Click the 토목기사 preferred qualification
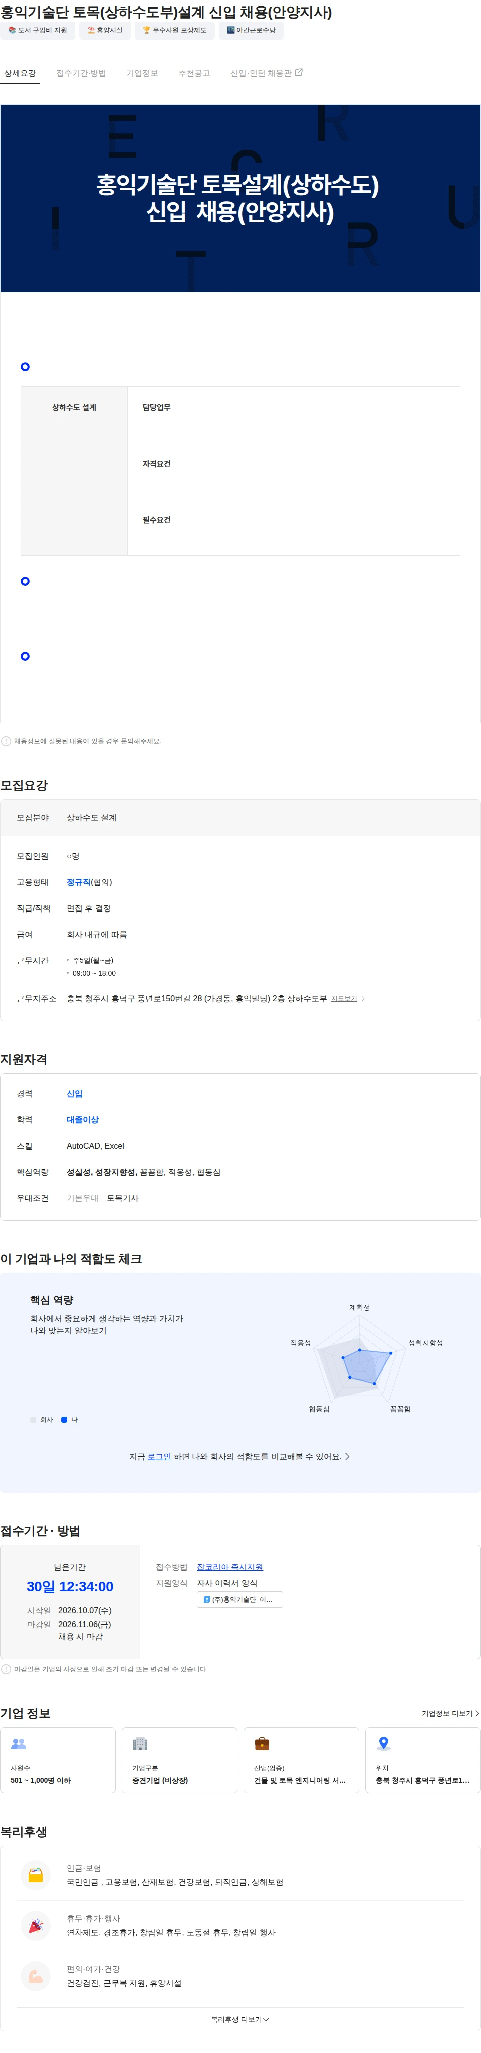The height and width of the screenshot is (2053, 481). [x=123, y=1198]
